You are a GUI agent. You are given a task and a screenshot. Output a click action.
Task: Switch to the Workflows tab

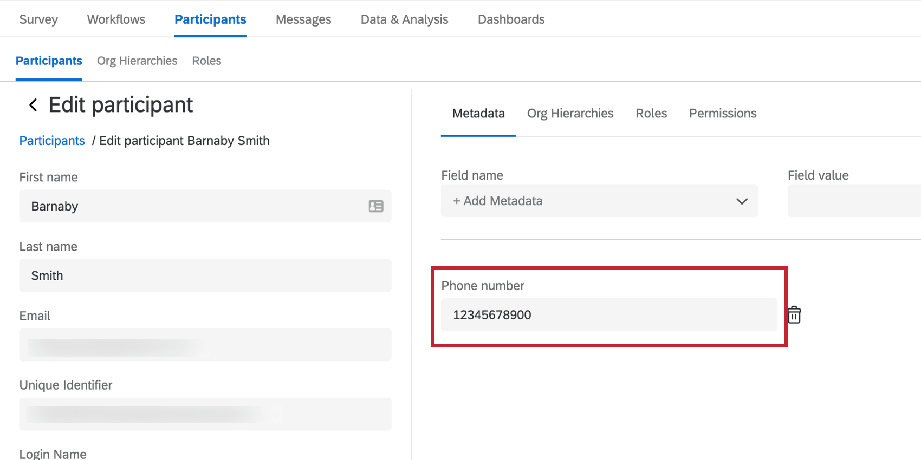coord(116,19)
